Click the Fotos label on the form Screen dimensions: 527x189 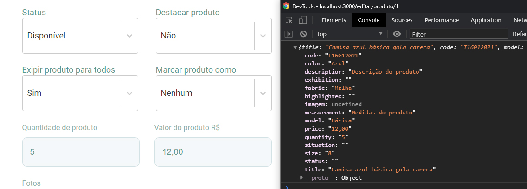point(31,183)
